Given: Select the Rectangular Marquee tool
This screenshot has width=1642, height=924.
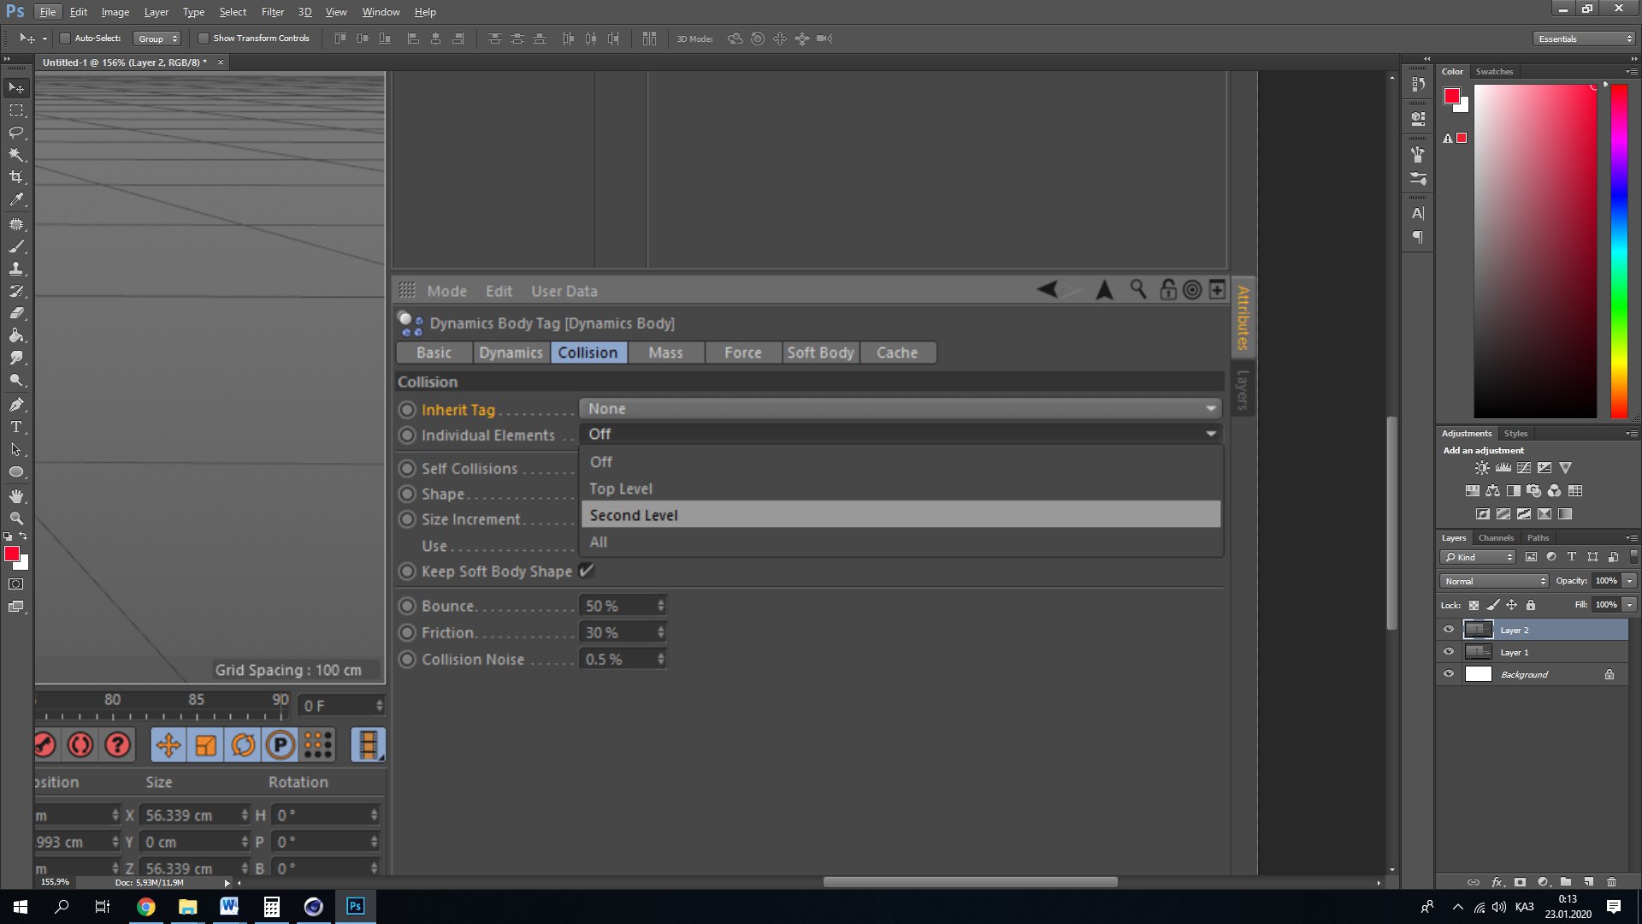Looking at the screenshot, I should (x=16, y=110).
